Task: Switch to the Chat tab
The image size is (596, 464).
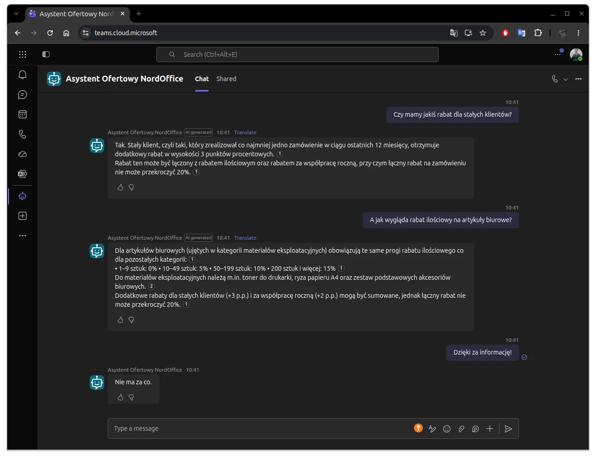Action: 202,79
